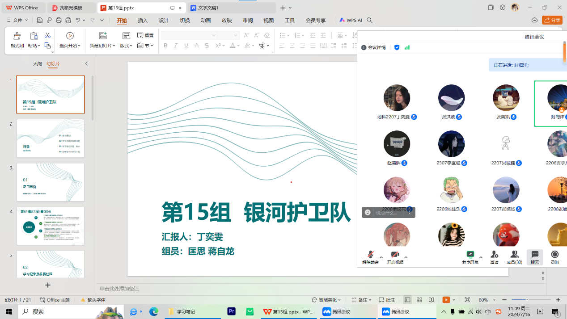Viewport: 567px width, 319px height.
Task: Start slideshow with orange play button
Action: [x=446, y=300]
